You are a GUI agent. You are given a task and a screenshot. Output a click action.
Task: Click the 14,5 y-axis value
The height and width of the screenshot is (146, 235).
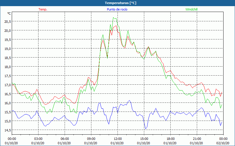pyautogui.click(x=8, y=130)
